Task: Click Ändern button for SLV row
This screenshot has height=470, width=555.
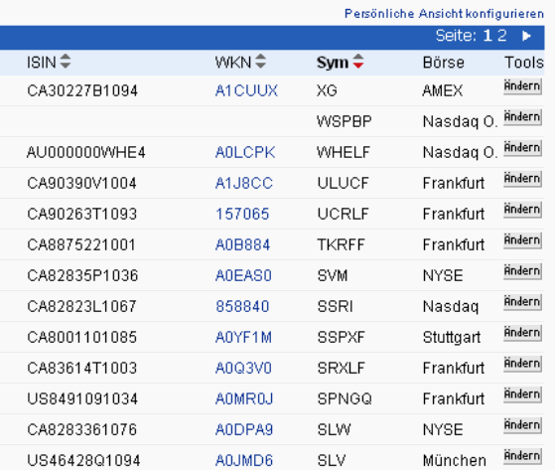Action: 522,456
